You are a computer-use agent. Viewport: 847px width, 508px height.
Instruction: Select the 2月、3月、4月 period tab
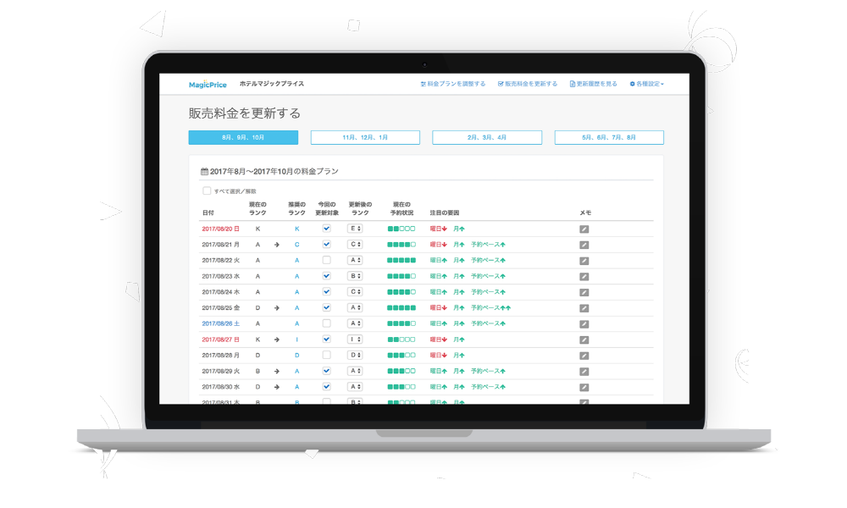point(487,137)
